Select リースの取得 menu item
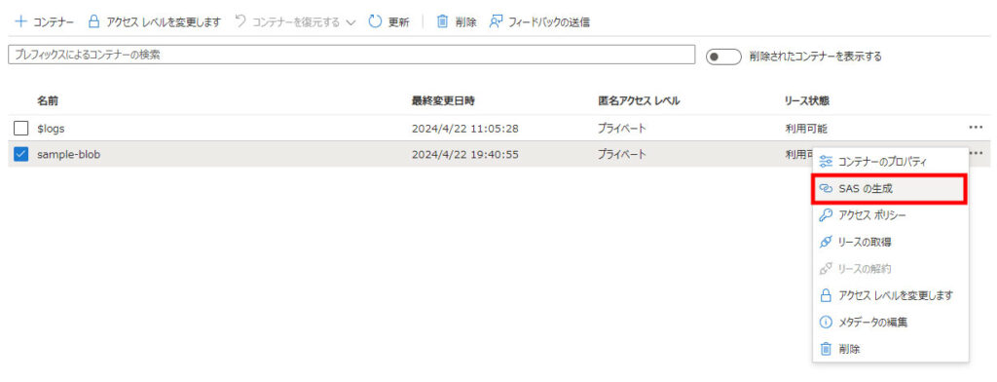Screen dimensions: 997x382 point(890,242)
